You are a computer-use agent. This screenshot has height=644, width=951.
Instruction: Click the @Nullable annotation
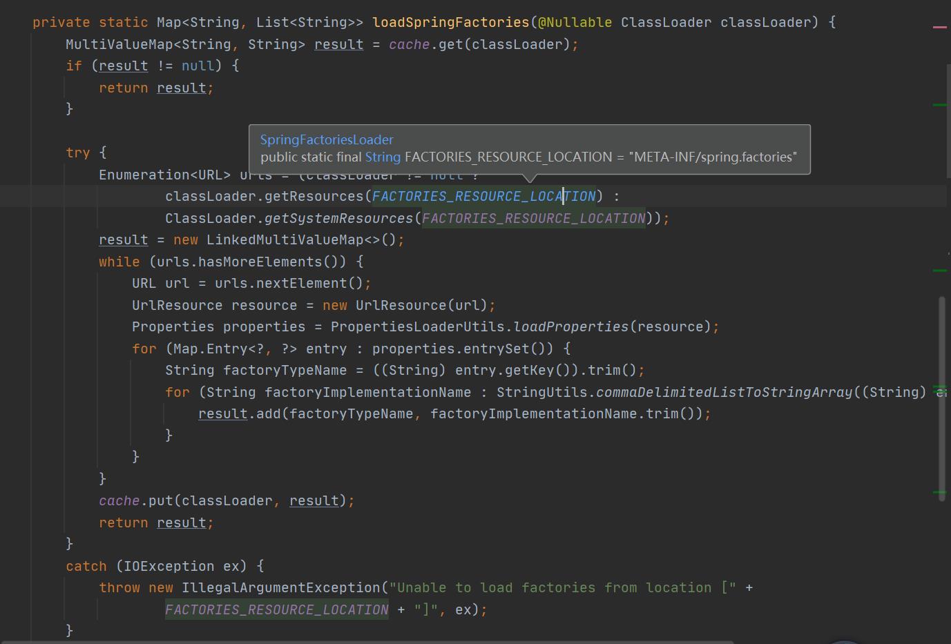click(575, 23)
